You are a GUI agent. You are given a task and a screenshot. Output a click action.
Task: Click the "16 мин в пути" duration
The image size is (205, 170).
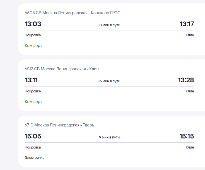click(109, 81)
